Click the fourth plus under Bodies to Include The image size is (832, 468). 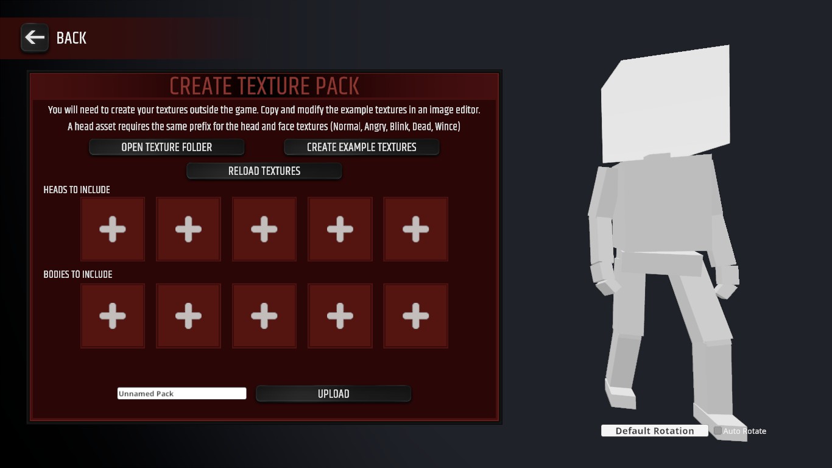[x=340, y=316]
